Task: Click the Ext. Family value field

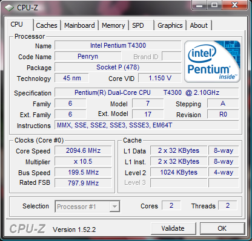Action: tap(70, 114)
